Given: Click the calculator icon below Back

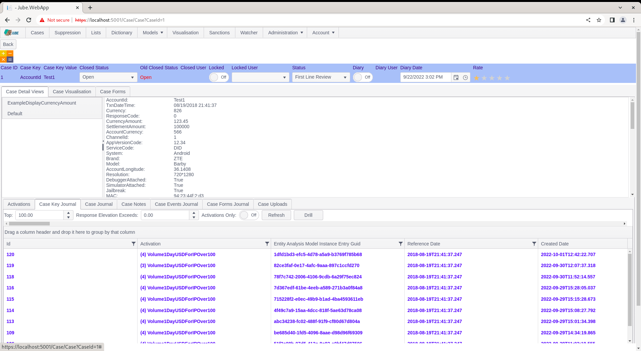Looking at the screenshot, I should [7, 57].
